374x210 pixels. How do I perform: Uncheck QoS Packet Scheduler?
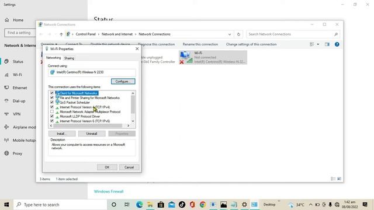pyautogui.click(x=52, y=102)
